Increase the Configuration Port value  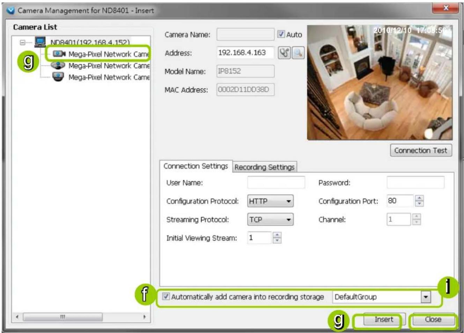click(419, 198)
